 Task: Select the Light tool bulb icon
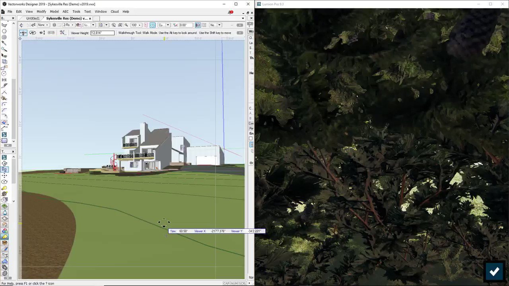4,188
